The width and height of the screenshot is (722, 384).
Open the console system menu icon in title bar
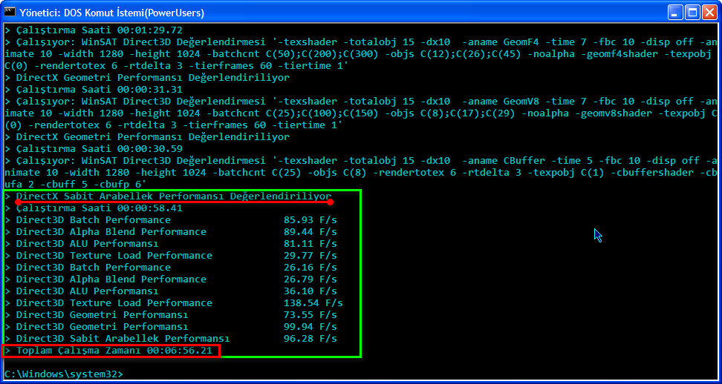pos(10,13)
